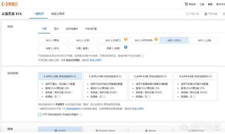This screenshot has width=225, height=134.
Task: Choose region 华北 1 (青岛)
Action: [52, 40]
